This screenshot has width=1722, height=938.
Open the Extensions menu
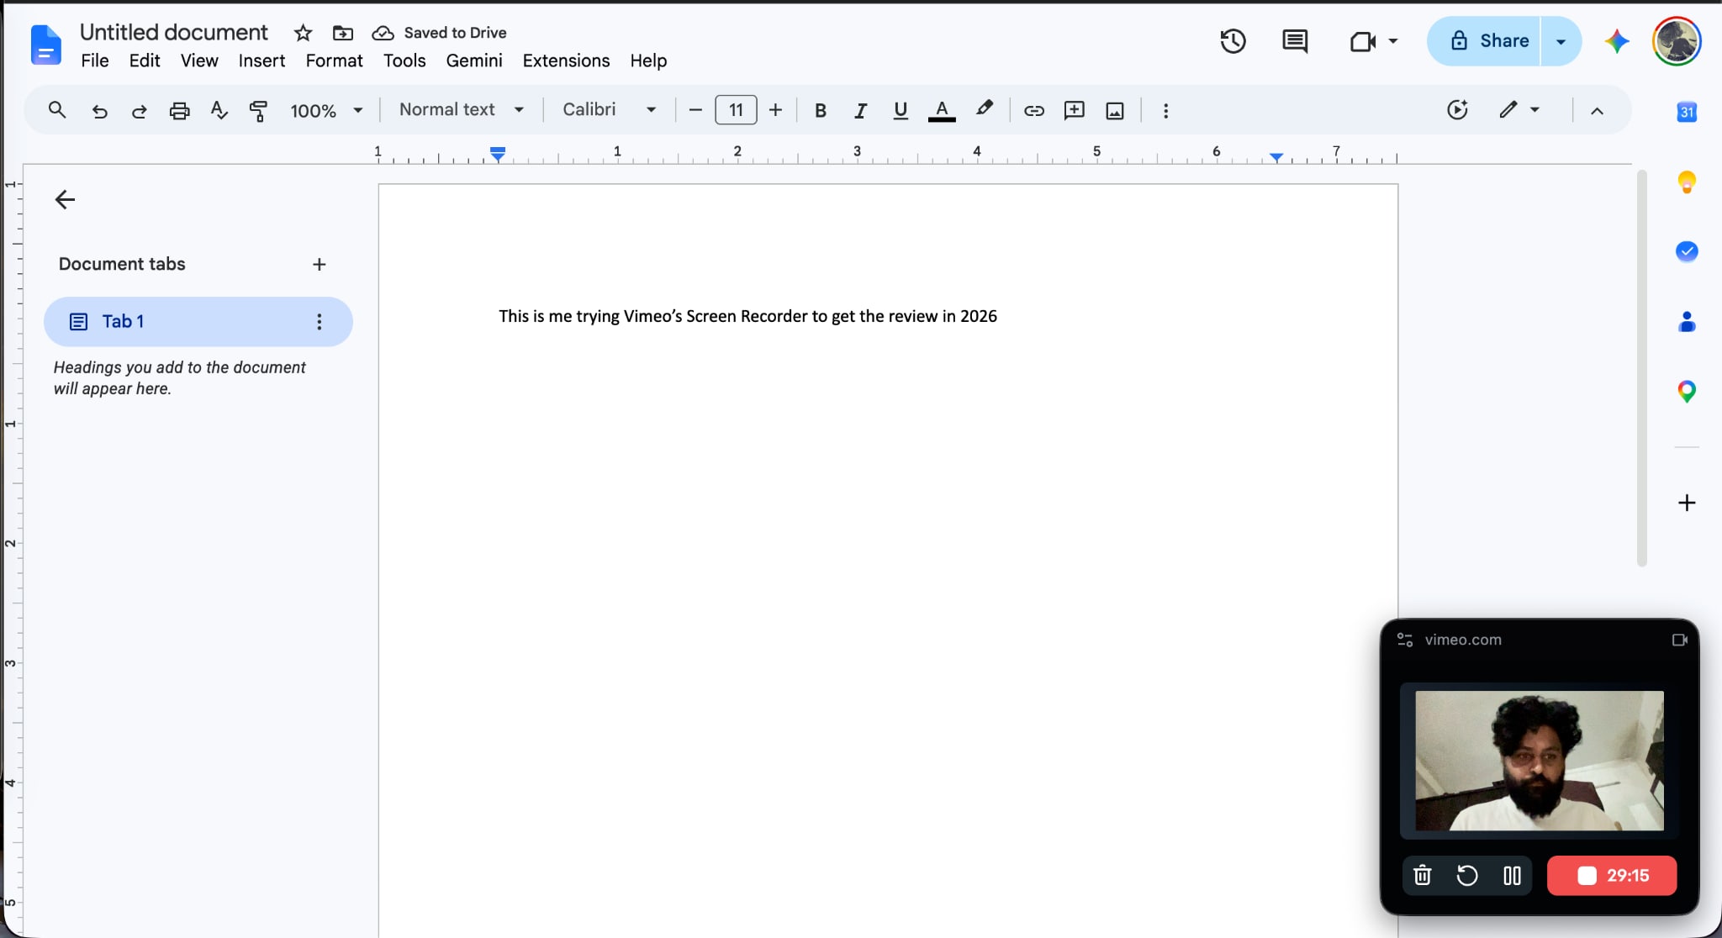point(566,61)
